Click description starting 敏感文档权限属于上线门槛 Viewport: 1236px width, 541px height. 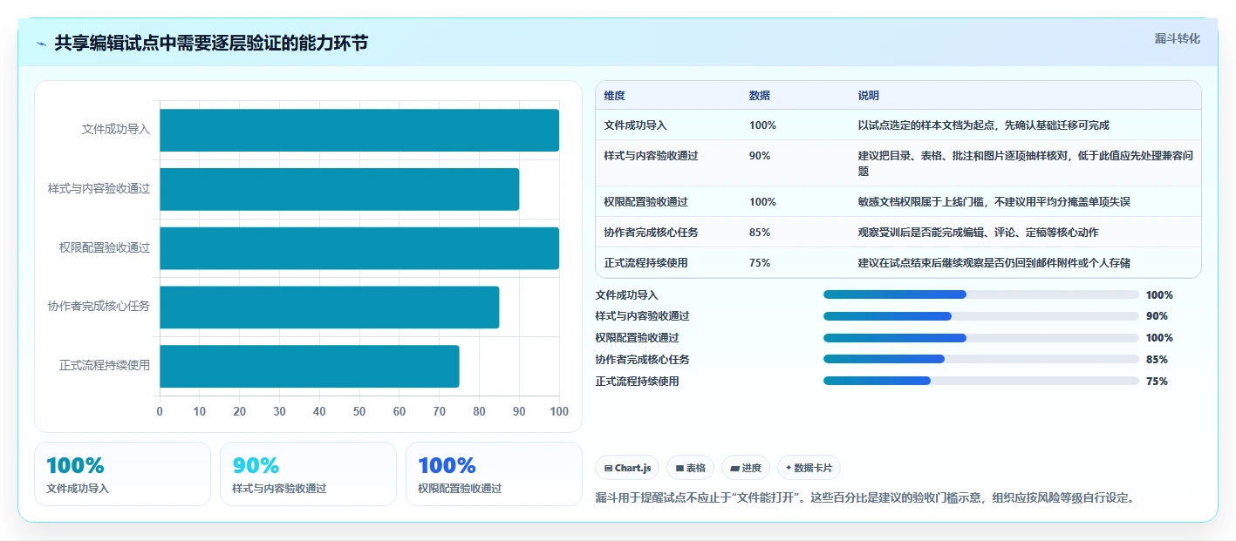pos(994,202)
